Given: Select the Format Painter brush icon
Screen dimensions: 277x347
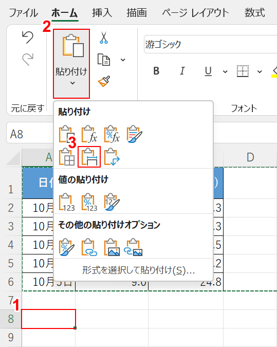Looking at the screenshot, I should 104,81.
